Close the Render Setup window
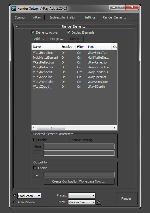 (132, 7)
